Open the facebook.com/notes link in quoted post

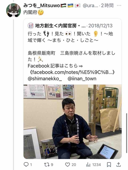(x=72, y=72)
